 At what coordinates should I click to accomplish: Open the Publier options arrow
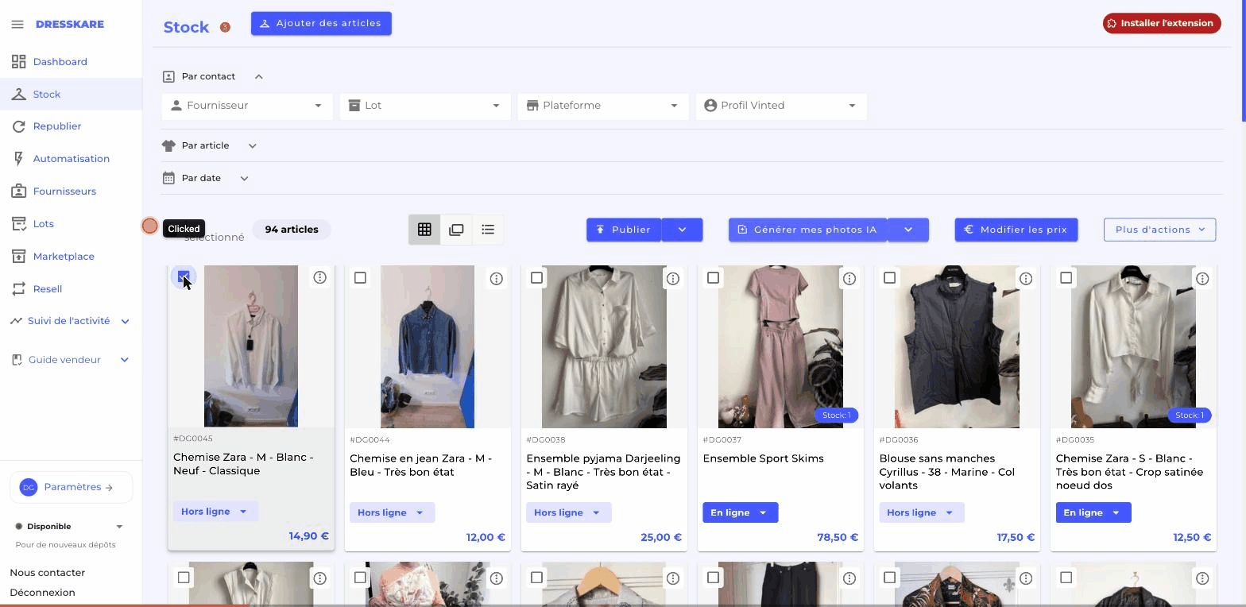[x=682, y=230]
